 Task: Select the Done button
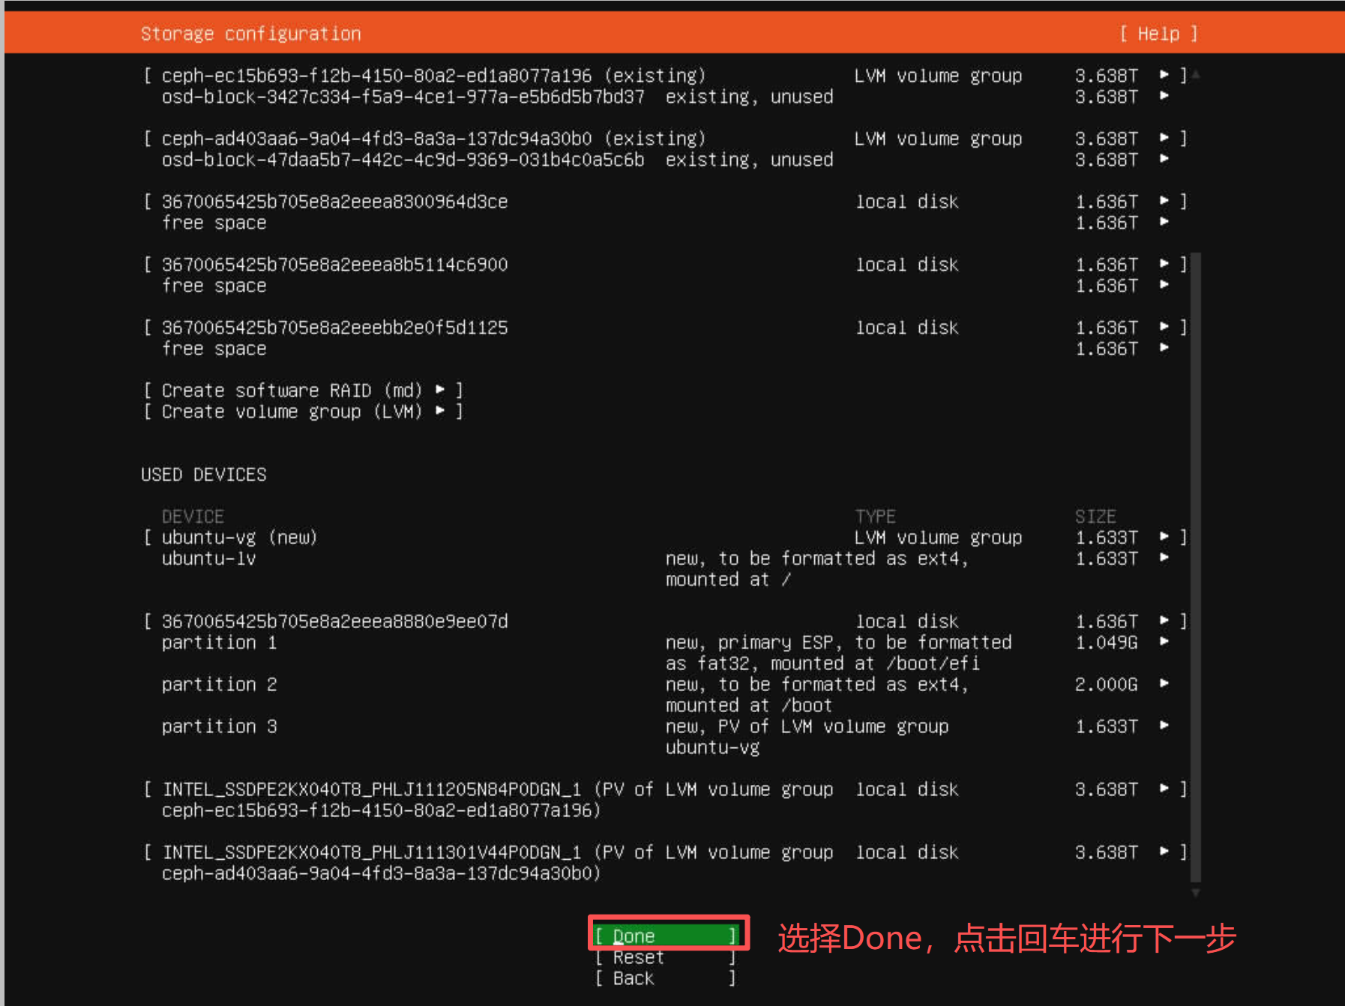[x=666, y=936]
